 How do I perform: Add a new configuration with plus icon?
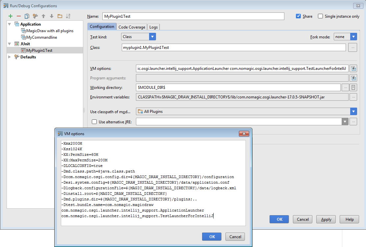(x=11, y=16)
